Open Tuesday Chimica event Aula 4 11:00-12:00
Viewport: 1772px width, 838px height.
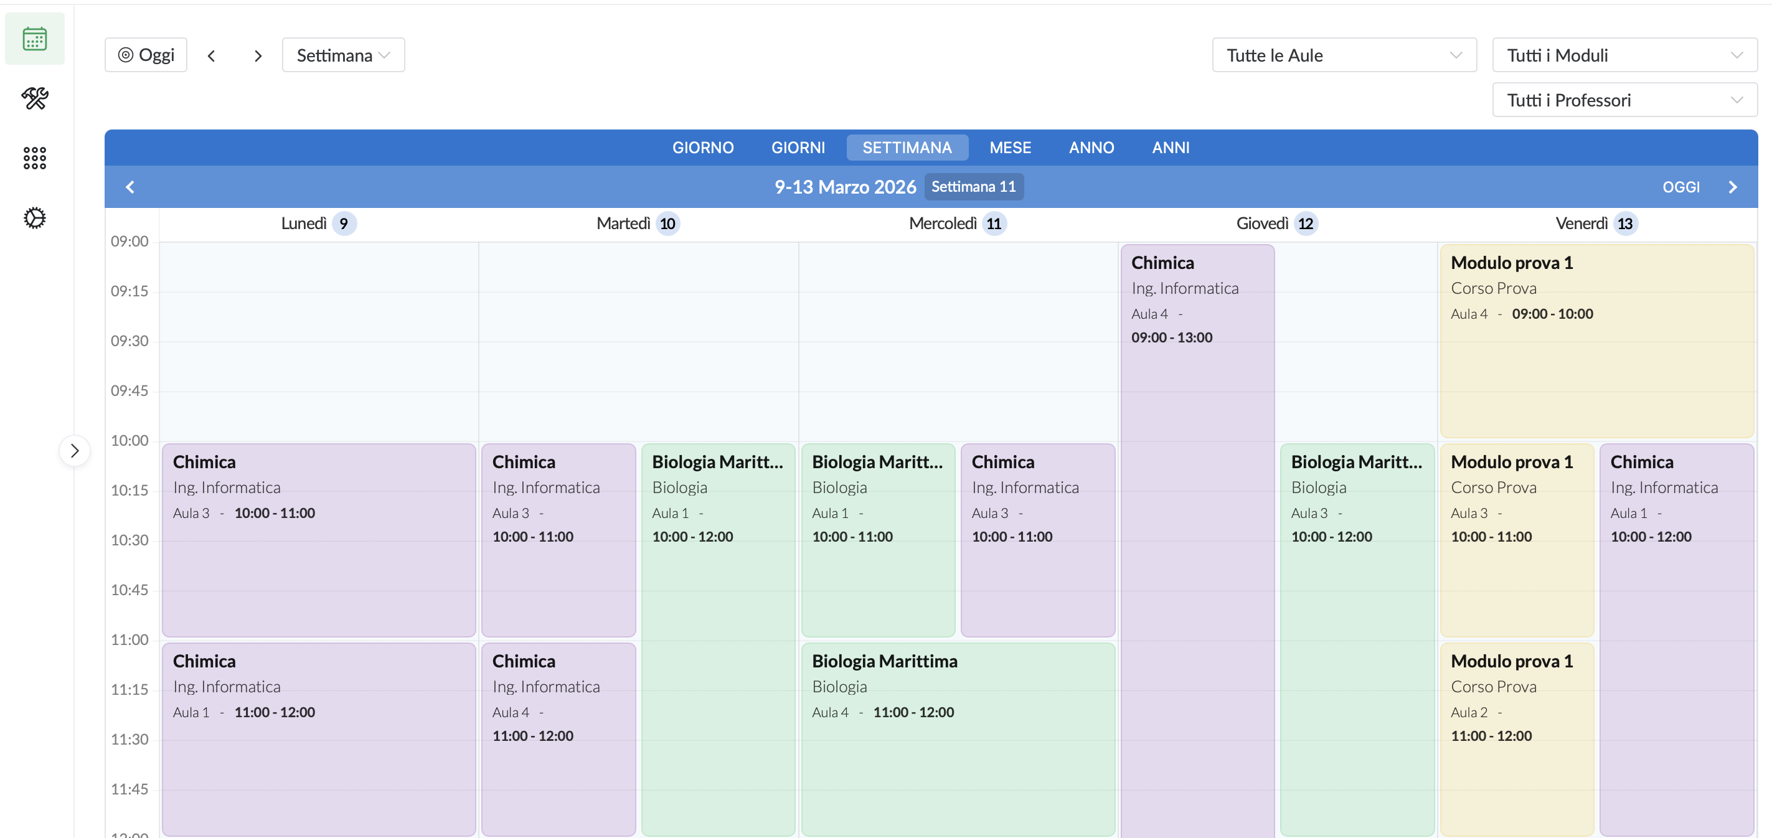(x=558, y=739)
